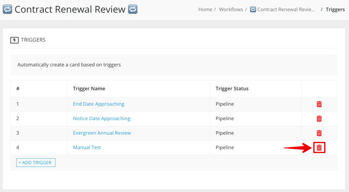Open the Manual Test trigger
Image resolution: width=349 pixels, height=192 pixels.
87,147
